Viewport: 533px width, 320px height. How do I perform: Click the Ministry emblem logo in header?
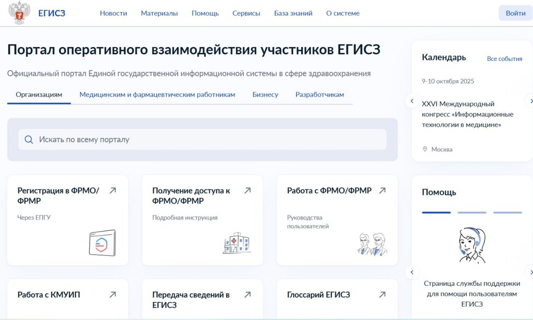click(x=19, y=13)
